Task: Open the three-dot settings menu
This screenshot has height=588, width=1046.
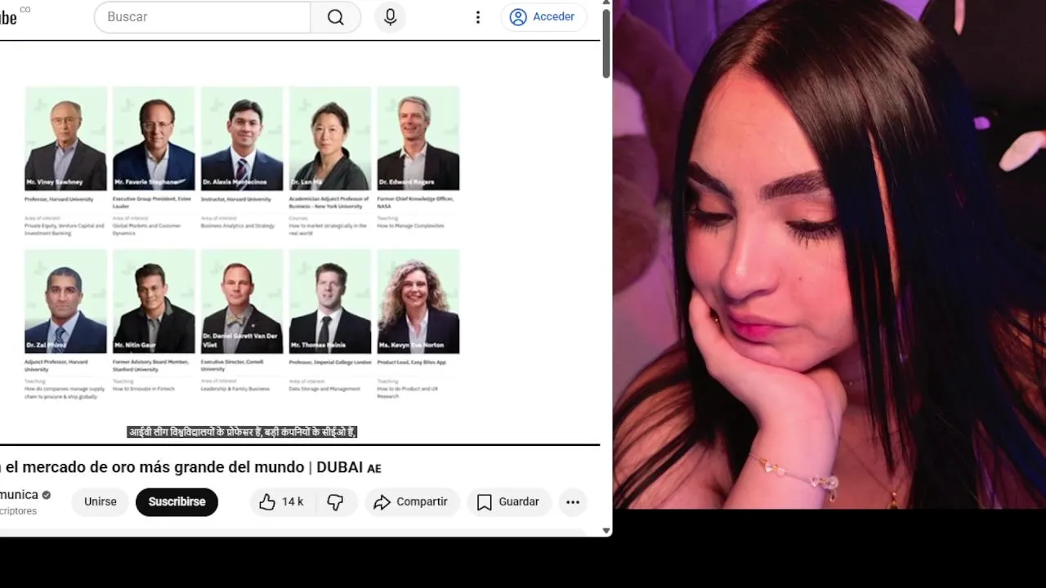Action: [478, 17]
